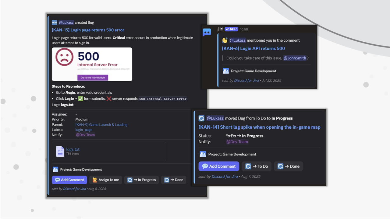
Task: Click the logs.txt file attachment icon
Action: click(x=60, y=151)
